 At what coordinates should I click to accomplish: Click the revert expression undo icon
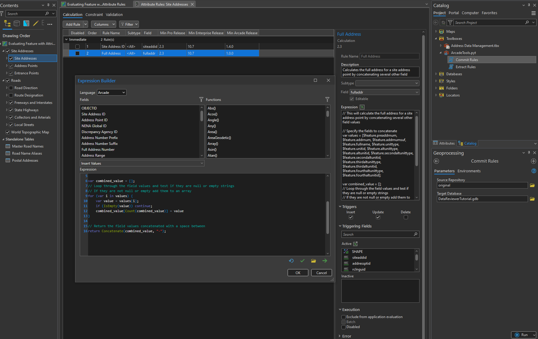tap(291, 261)
